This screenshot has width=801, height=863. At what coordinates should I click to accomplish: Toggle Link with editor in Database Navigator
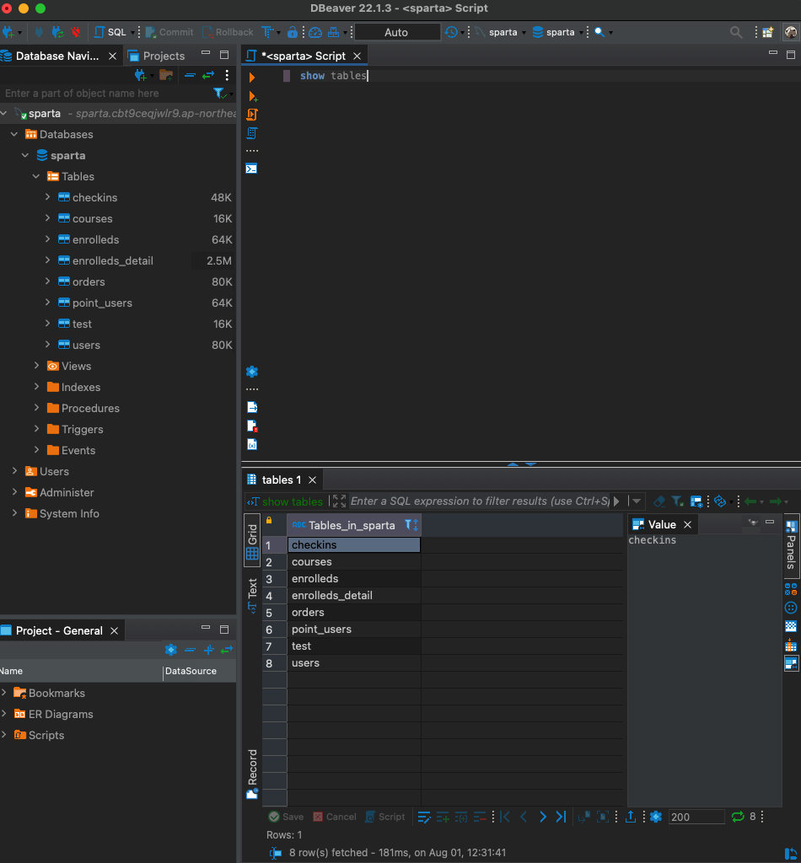click(208, 75)
